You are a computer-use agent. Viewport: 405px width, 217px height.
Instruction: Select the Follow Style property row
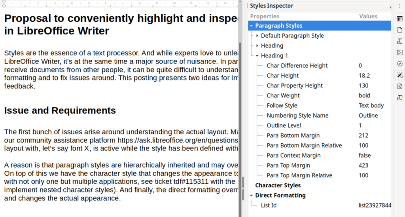(x=320, y=105)
